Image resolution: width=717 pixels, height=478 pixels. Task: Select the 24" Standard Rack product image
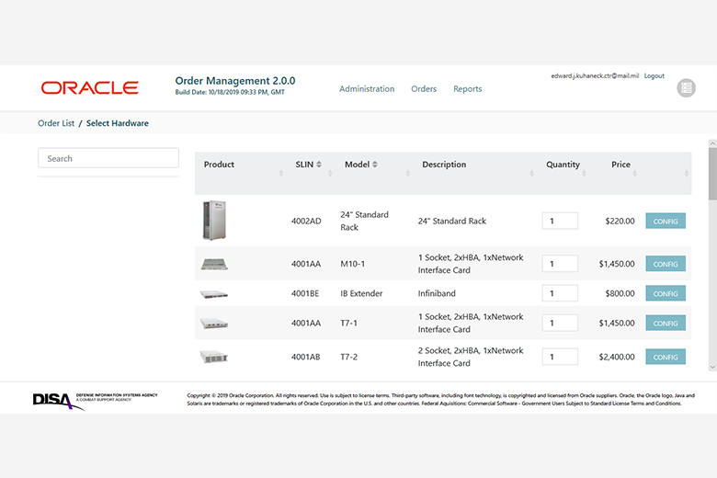[x=214, y=221]
